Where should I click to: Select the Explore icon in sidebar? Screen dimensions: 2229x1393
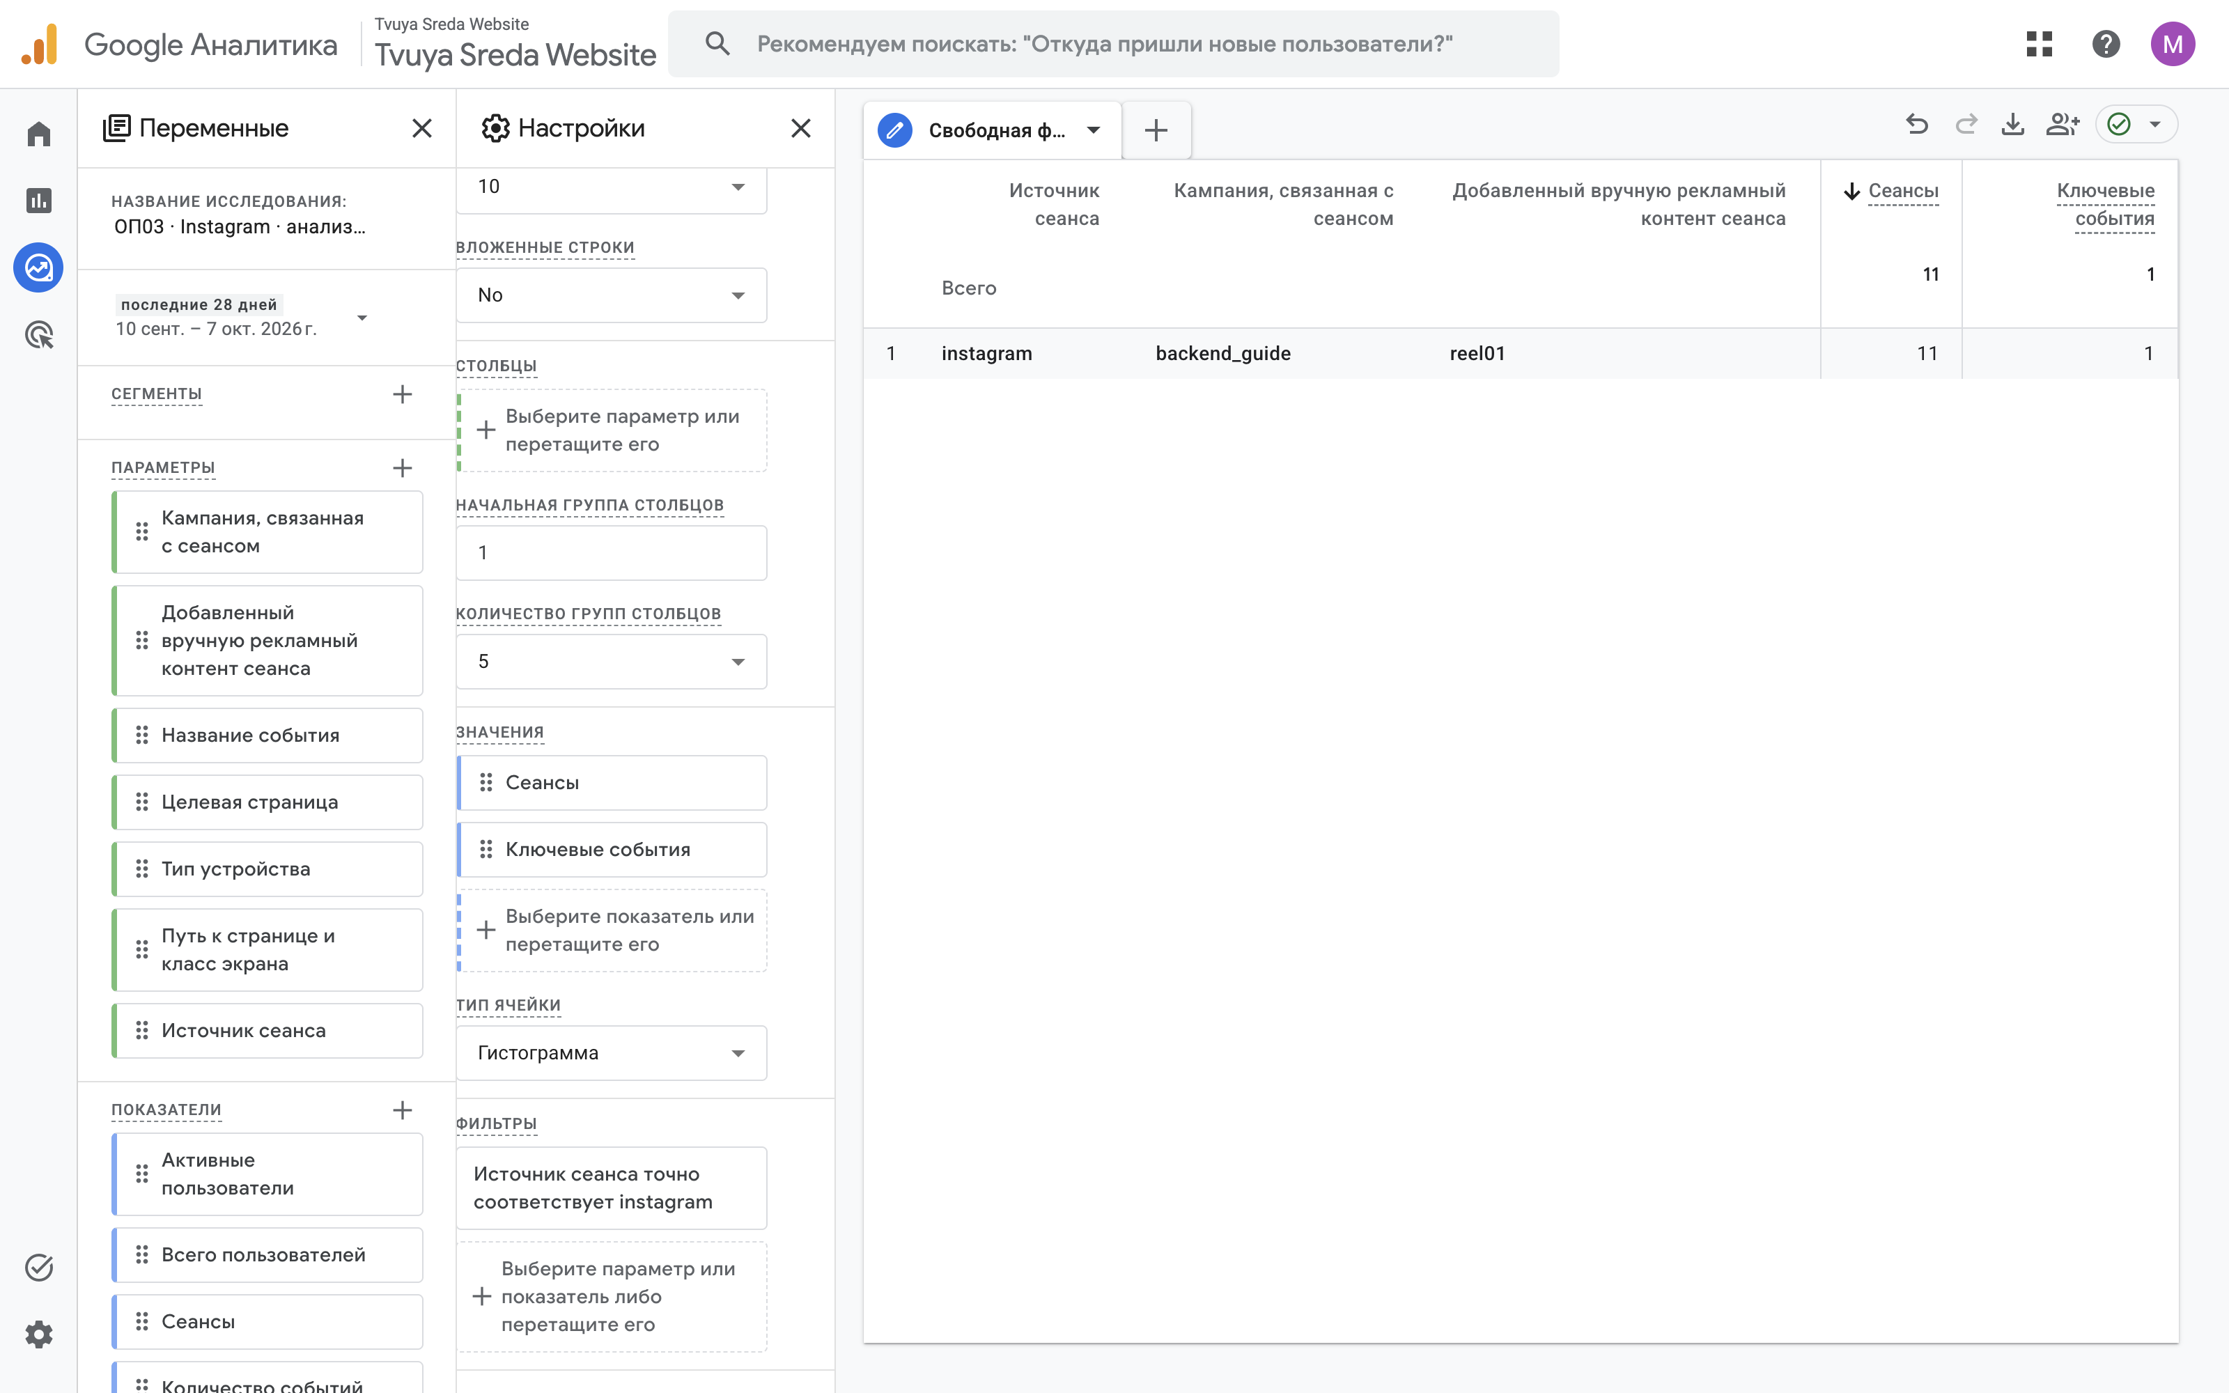(x=39, y=268)
